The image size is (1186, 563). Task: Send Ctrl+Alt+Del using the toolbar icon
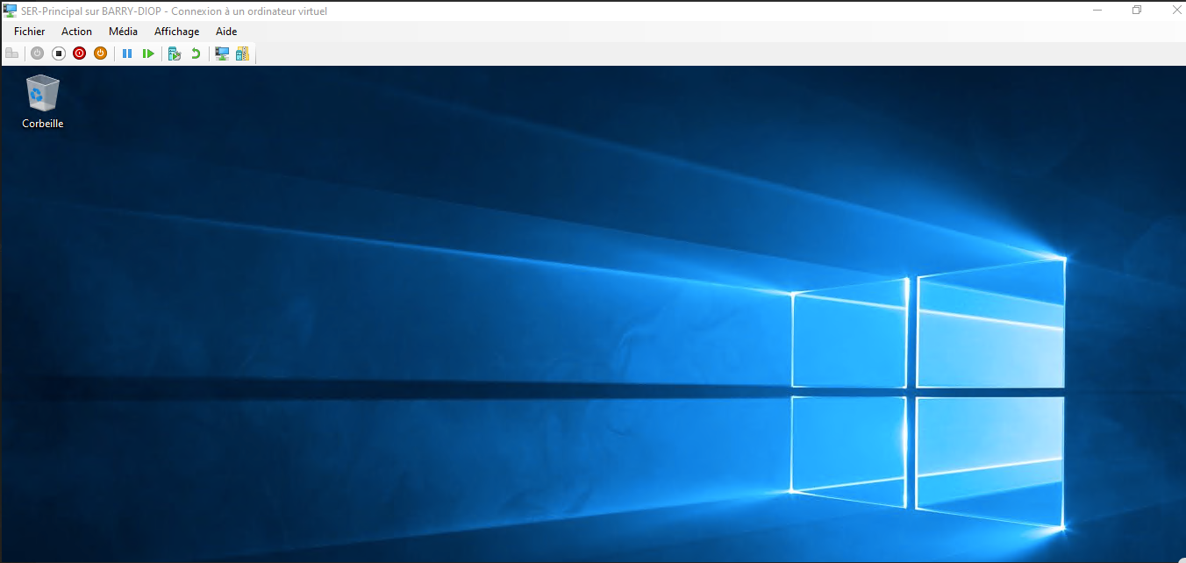(11, 53)
